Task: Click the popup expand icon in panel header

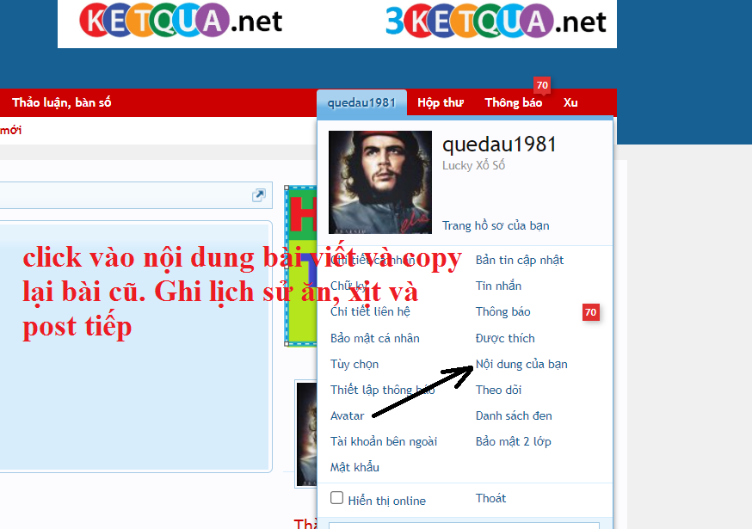Action: (258, 196)
